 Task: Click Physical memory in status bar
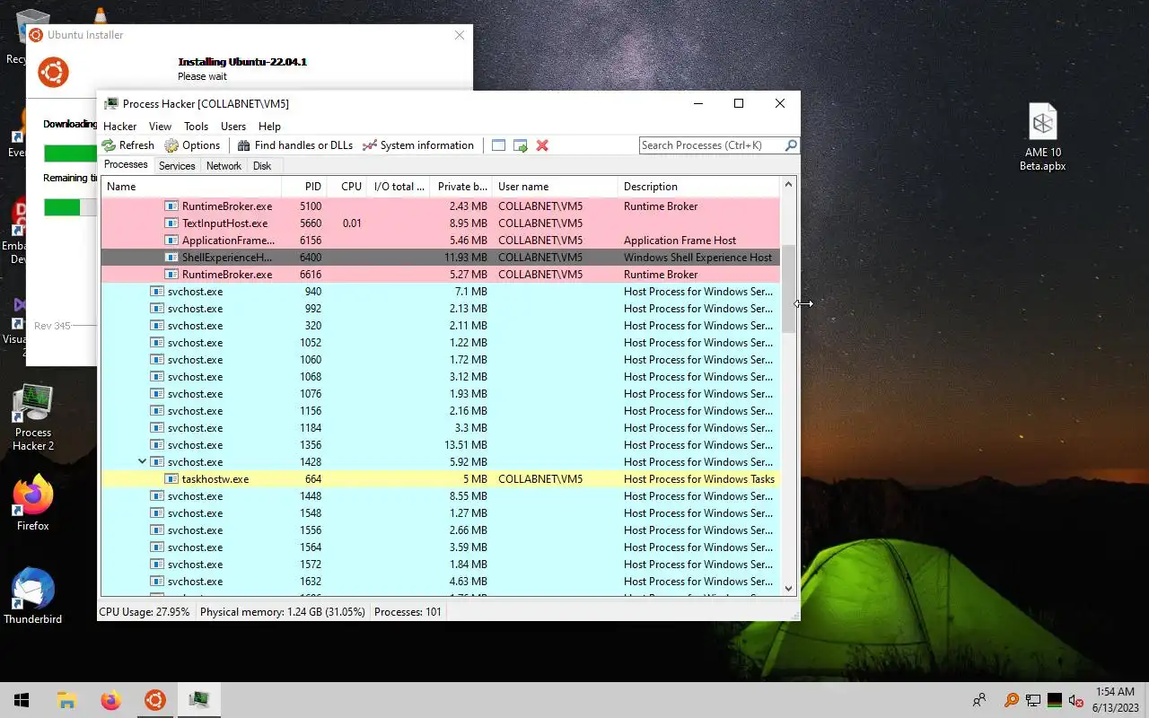(282, 612)
